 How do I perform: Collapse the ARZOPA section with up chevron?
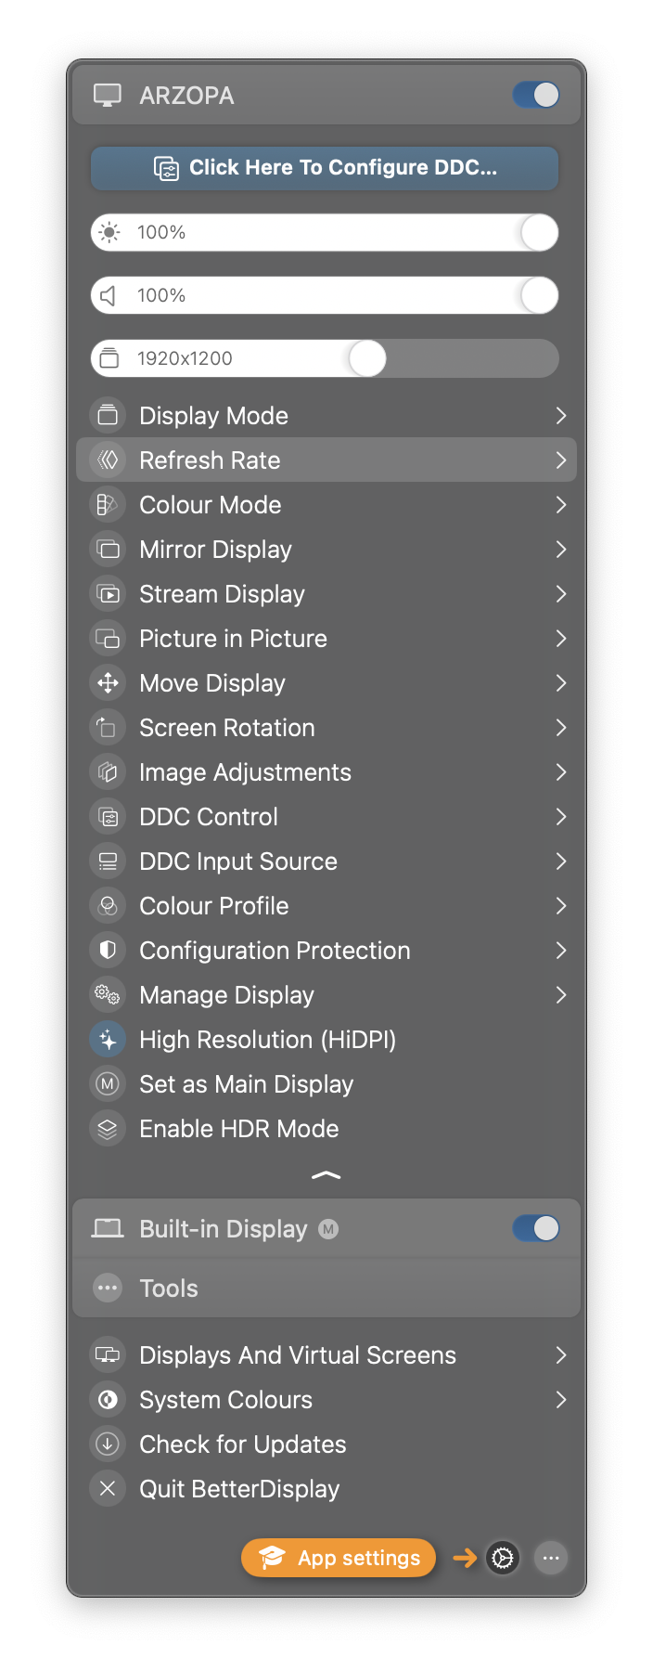click(326, 1175)
